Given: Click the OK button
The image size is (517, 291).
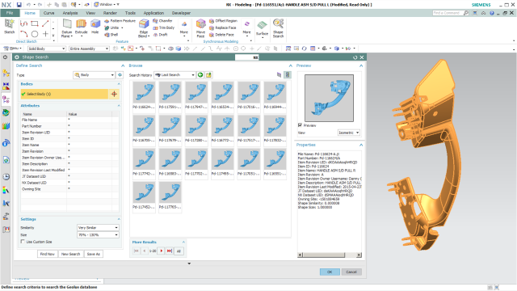Looking at the screenshot, I should pos(330,272).
